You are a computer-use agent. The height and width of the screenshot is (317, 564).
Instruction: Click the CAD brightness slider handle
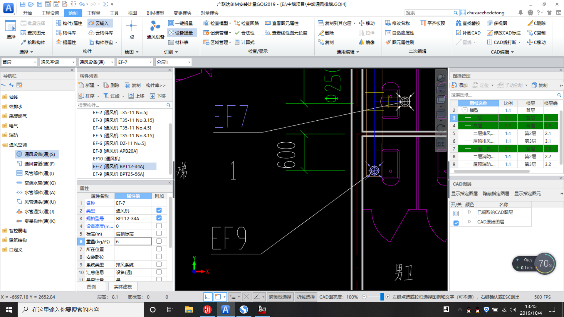[382, 297]
